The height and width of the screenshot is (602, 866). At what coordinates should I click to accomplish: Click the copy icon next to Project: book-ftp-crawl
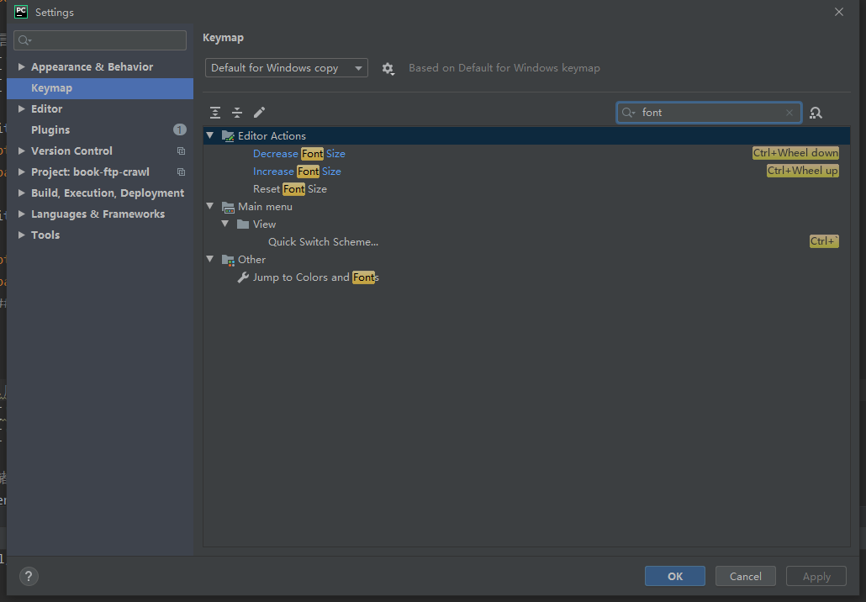181,172
